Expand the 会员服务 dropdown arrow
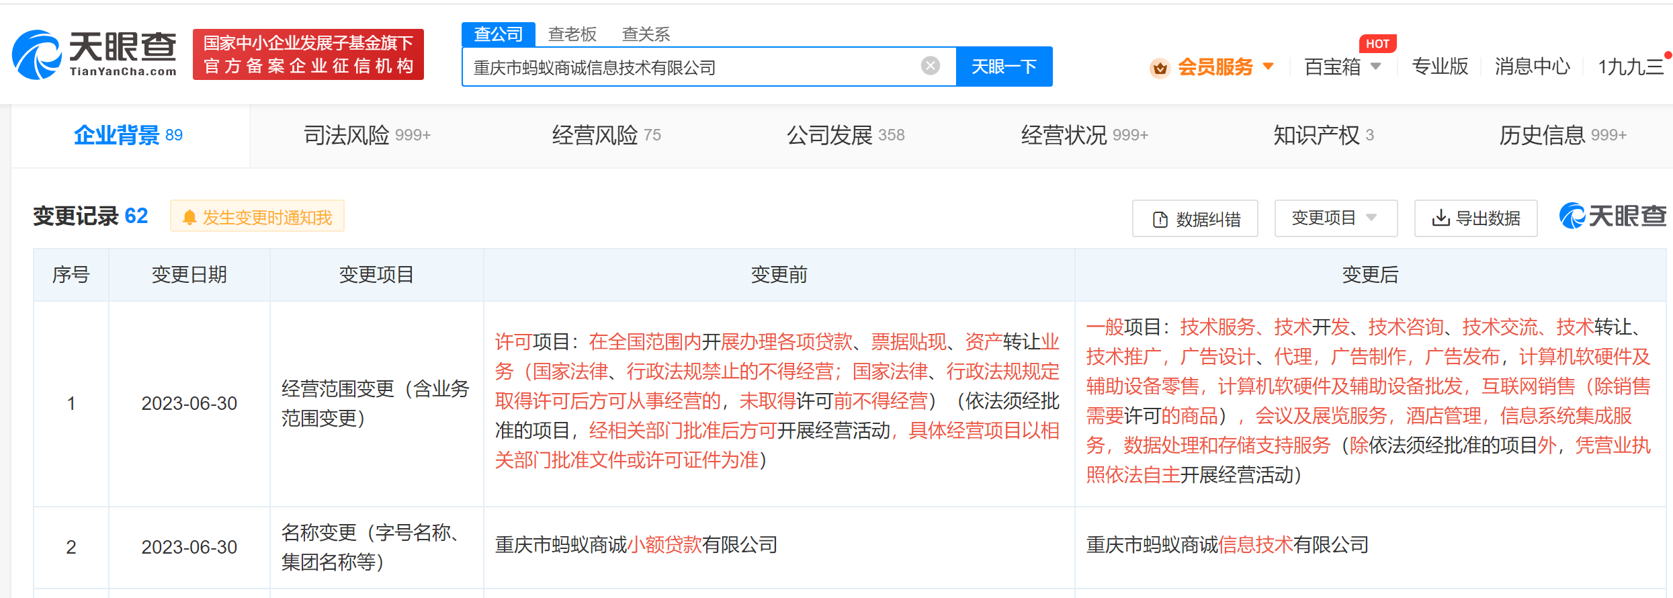The height and width of the screenshot is (598, 1673). (1269, 66)
